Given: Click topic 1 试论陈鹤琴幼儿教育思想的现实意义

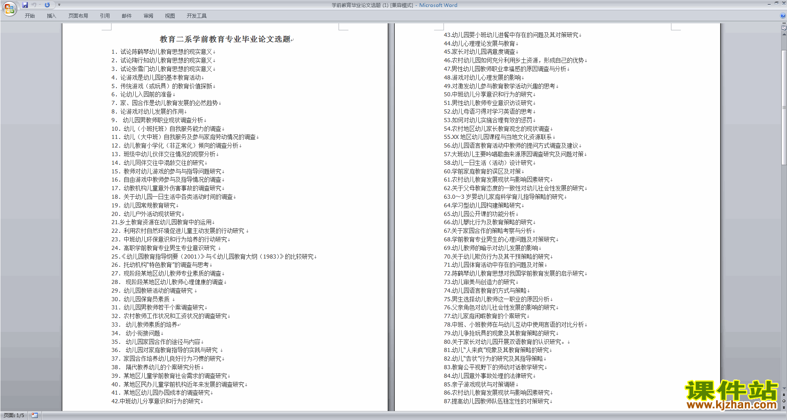Looking at the screenshot, I should tap(162, 52).
